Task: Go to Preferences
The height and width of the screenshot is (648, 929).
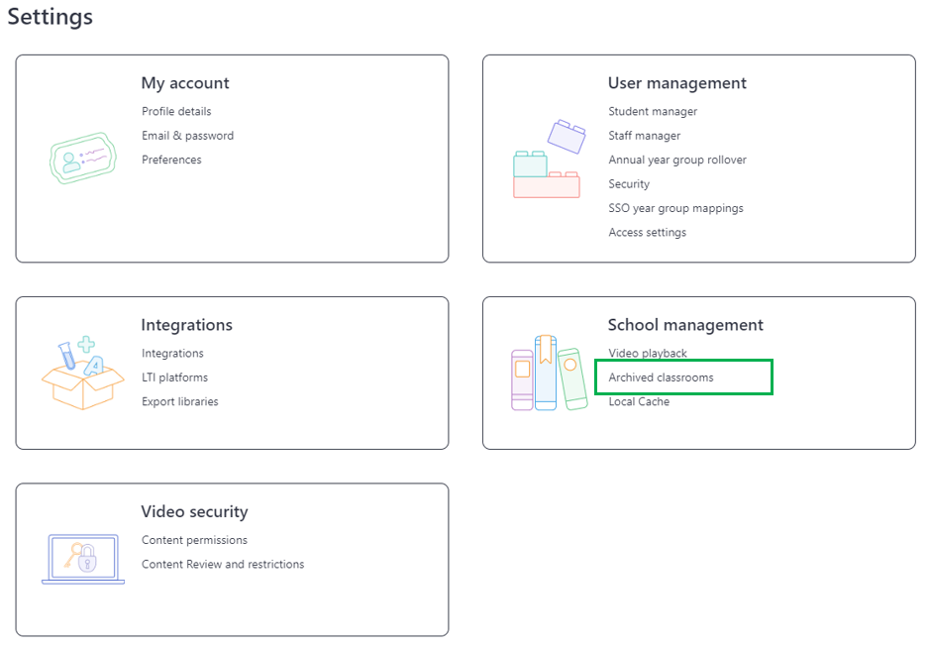Action: click(x=171, y=161)
